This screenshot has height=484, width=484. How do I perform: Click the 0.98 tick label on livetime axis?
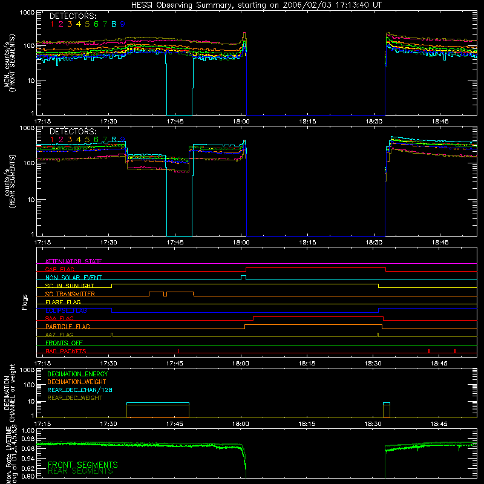(28, 439)
